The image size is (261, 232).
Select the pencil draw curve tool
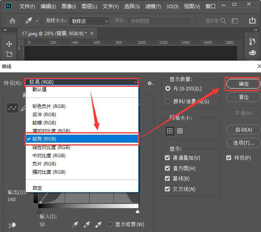pos(23,108)
